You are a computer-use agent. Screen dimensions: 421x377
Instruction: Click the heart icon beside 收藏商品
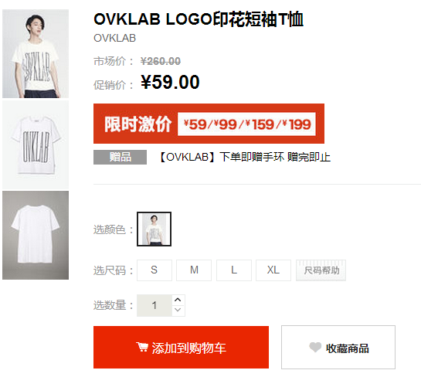(315, 347)
